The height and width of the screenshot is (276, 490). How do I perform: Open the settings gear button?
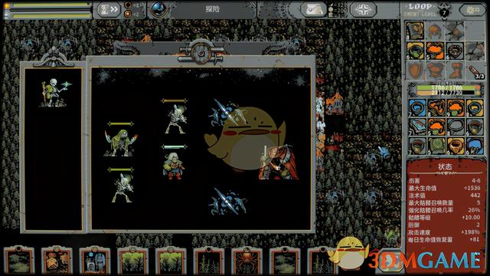click(472, 10)
